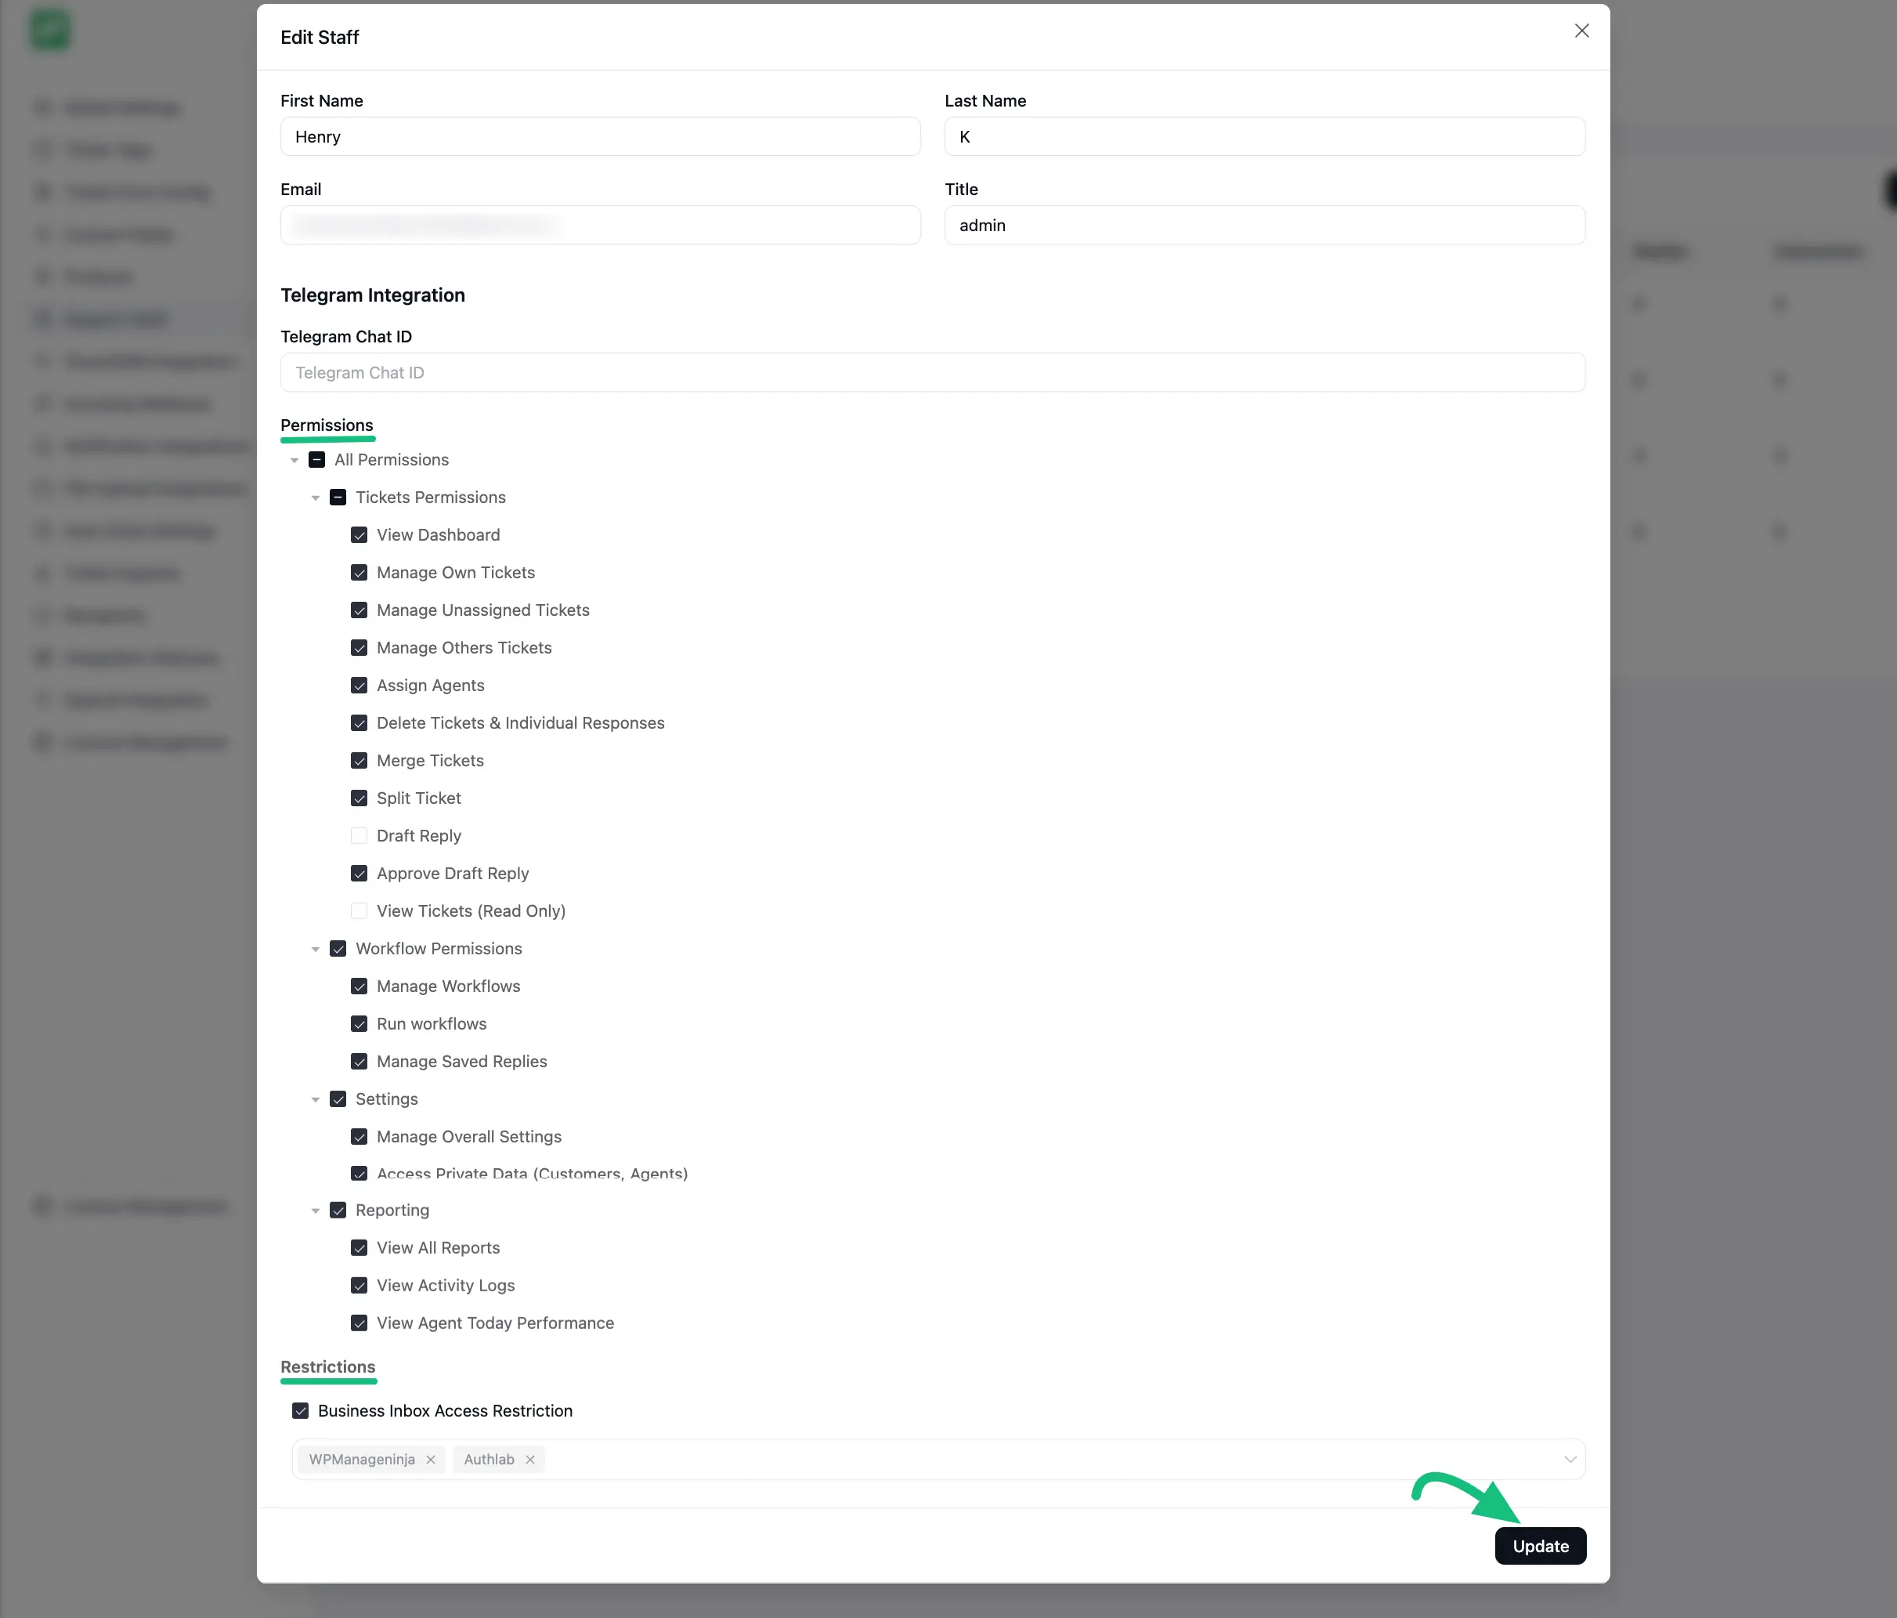Viewport: 1897px width, 1618px height.
Task: Focus the Telegram Chat ID field
Action: pos(932,373)
